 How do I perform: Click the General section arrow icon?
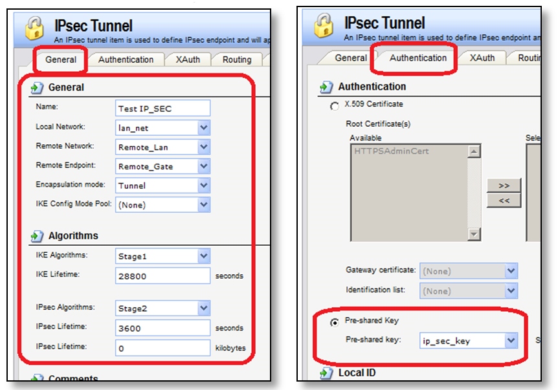tap(37, 87)
